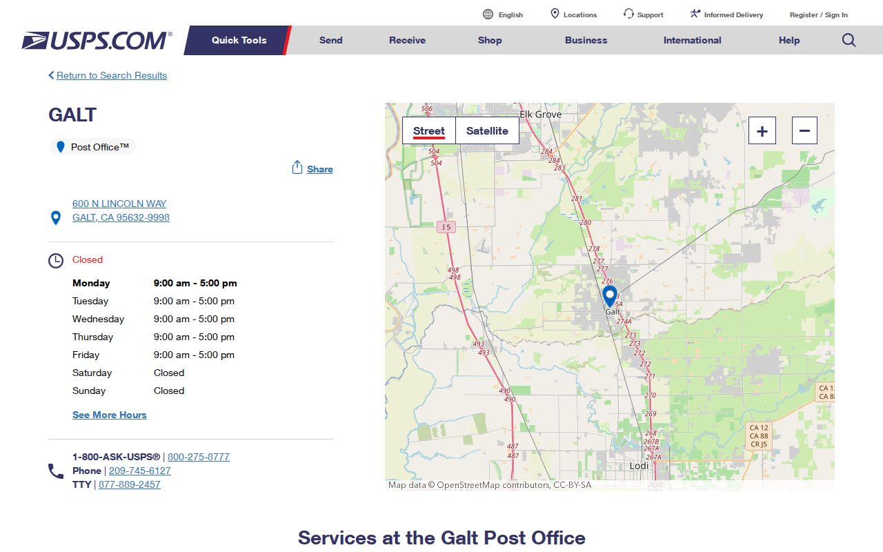
Task: Click the Post Office pin badge
Action: click(92, 147)
